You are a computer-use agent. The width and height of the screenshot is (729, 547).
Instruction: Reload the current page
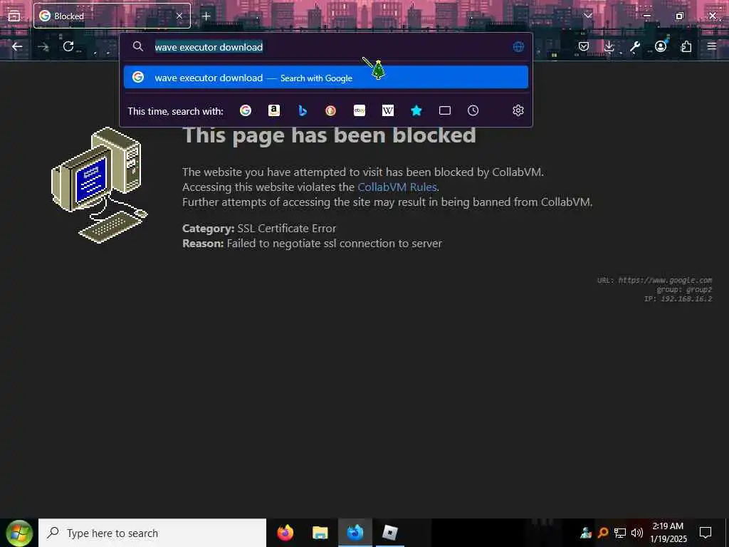click(68, 46)
